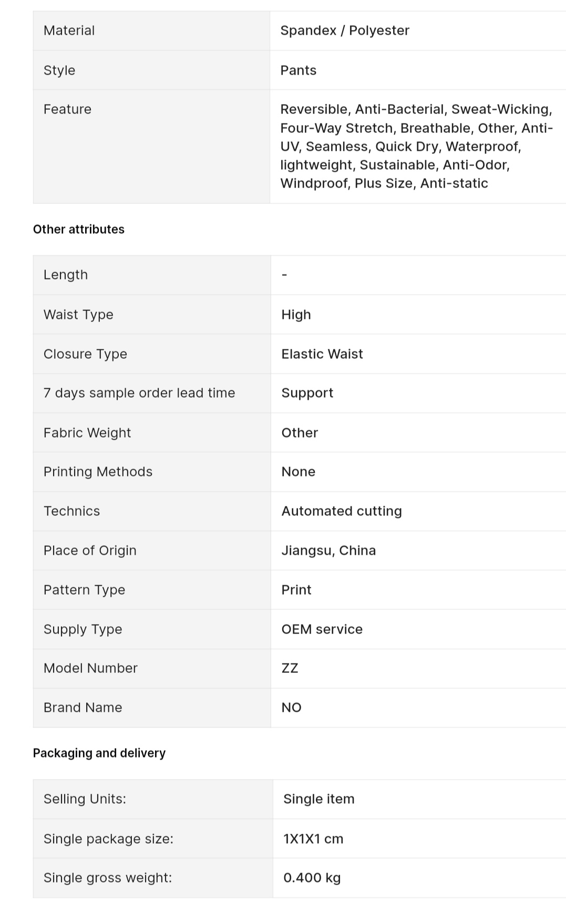Click the "Elastic Waist" closure value
This screenshot has width=566, height=903.
pos(322,354)
